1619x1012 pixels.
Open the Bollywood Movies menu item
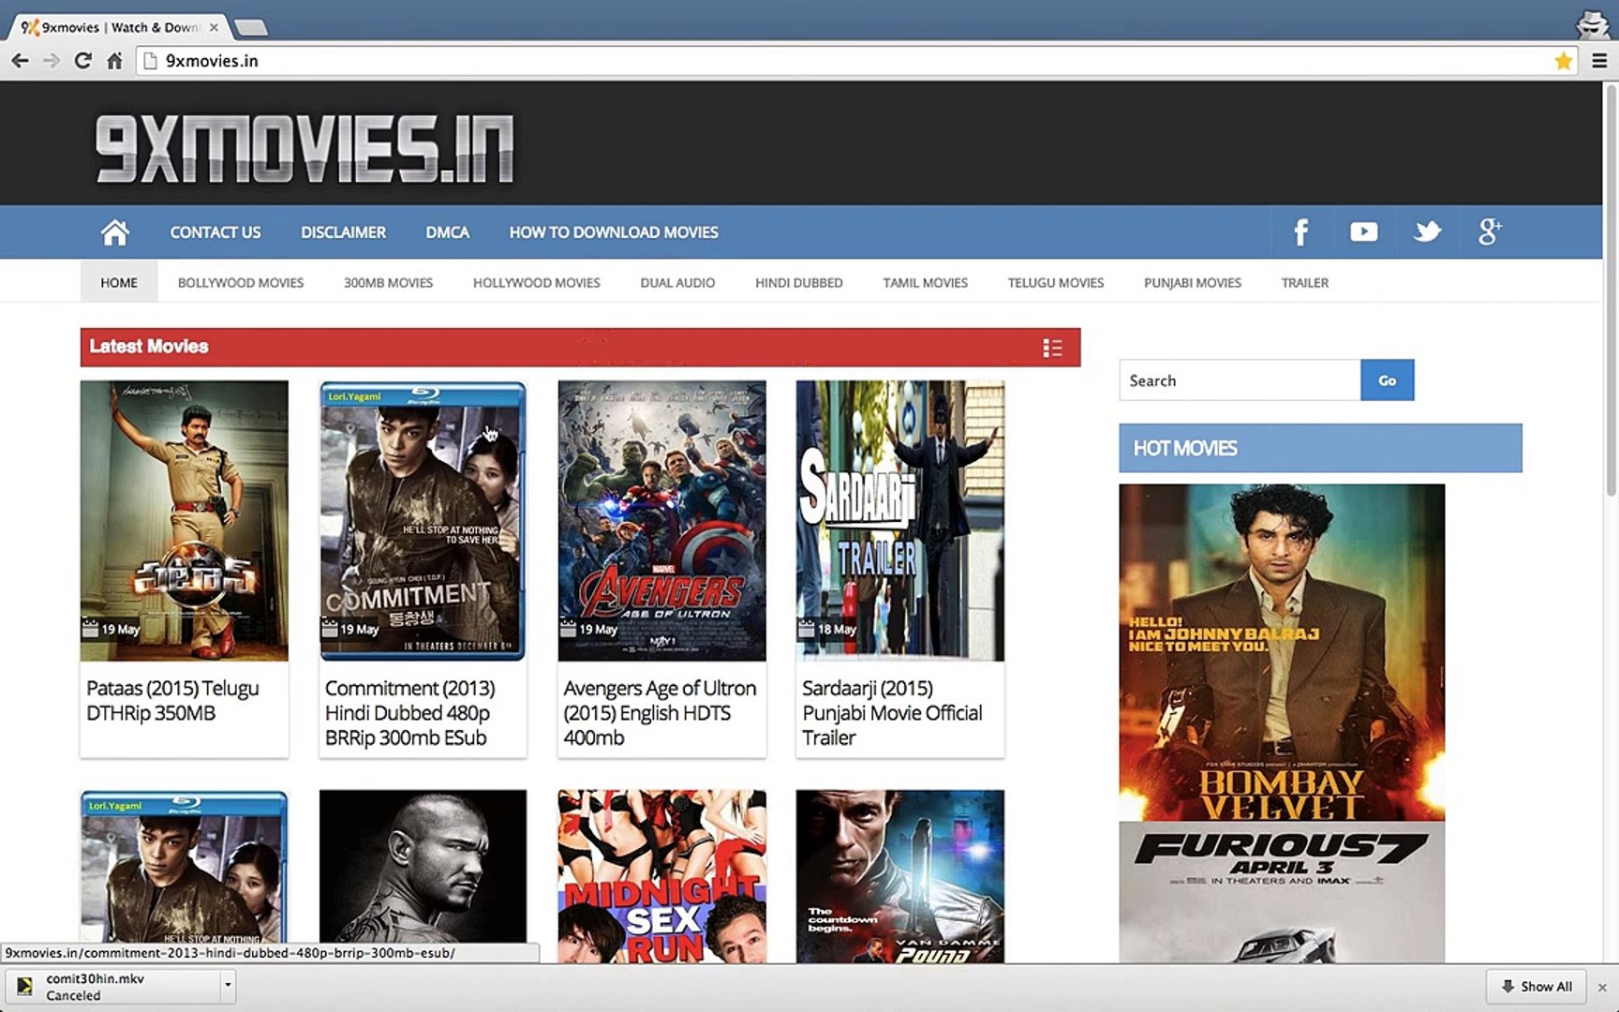pyautogui.click(x=241, y=282)
